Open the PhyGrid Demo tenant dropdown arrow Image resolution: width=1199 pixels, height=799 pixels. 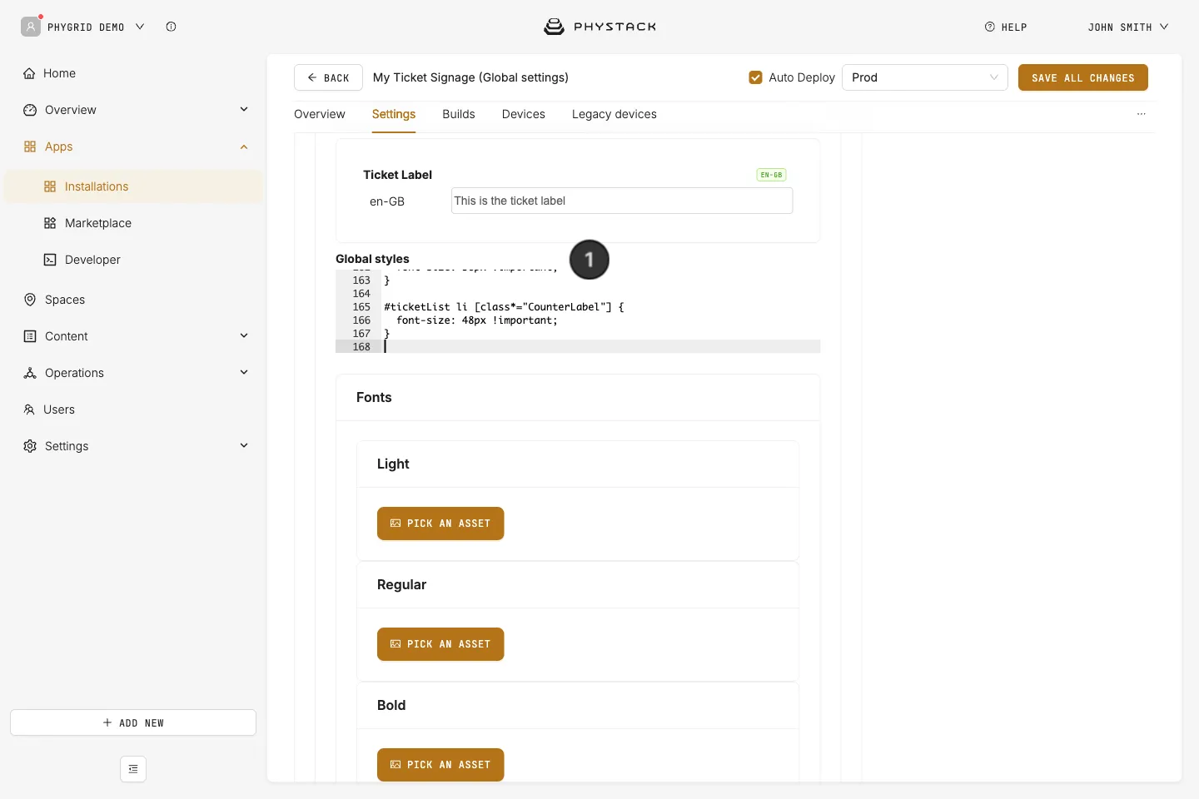[140, 27]
